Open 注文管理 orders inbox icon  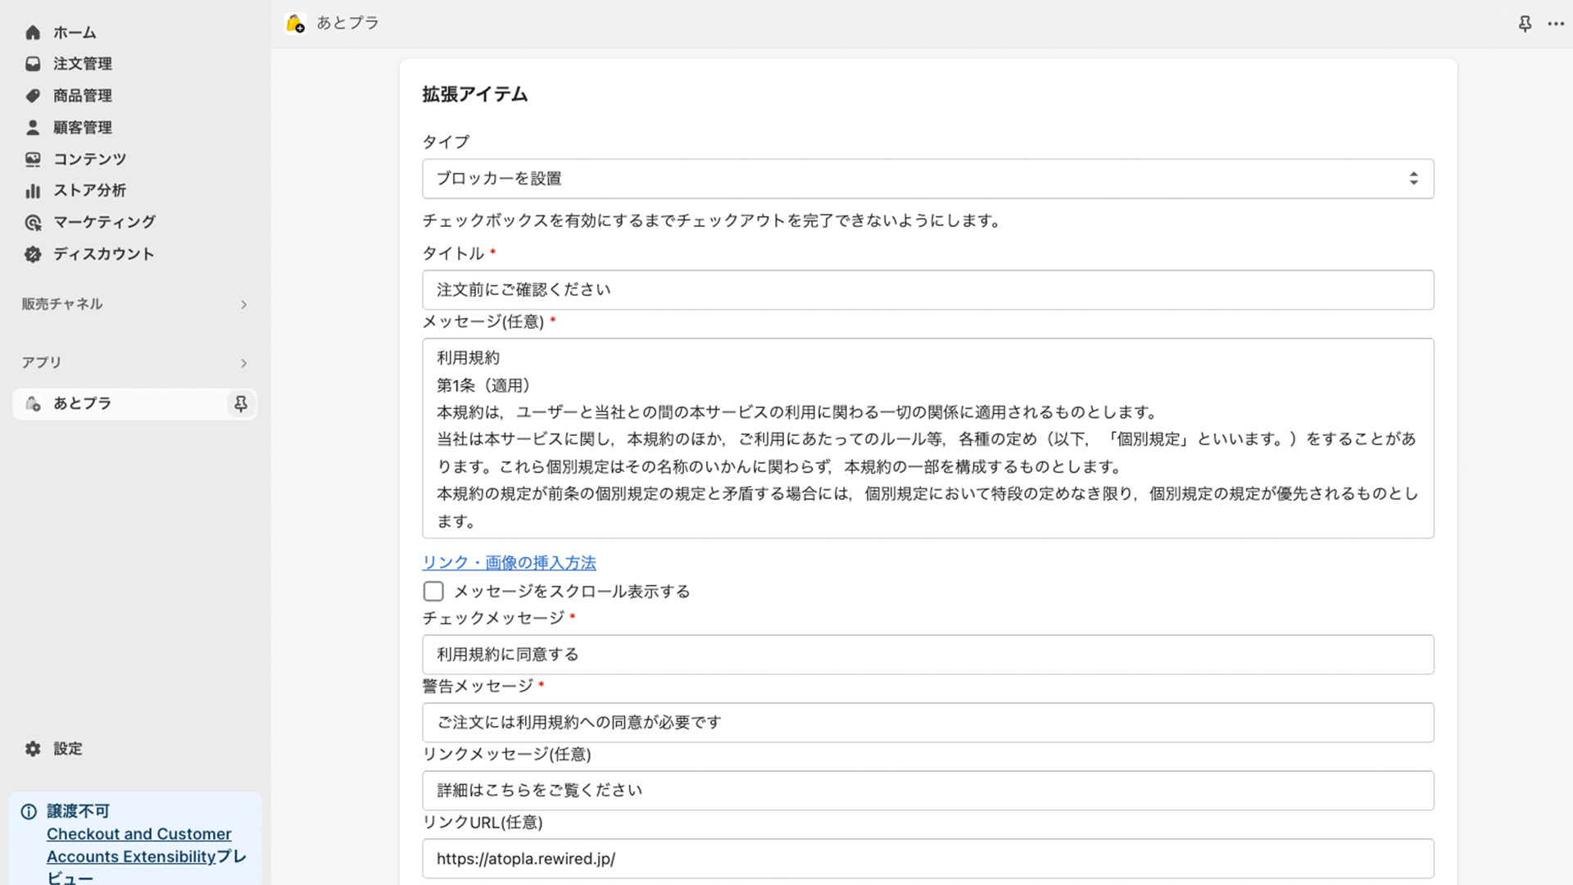33,64
